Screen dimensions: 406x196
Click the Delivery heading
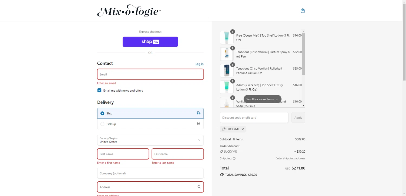coord(105,102)
